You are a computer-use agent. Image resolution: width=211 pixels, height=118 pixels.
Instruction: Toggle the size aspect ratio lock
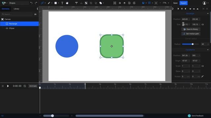point(203,25)
